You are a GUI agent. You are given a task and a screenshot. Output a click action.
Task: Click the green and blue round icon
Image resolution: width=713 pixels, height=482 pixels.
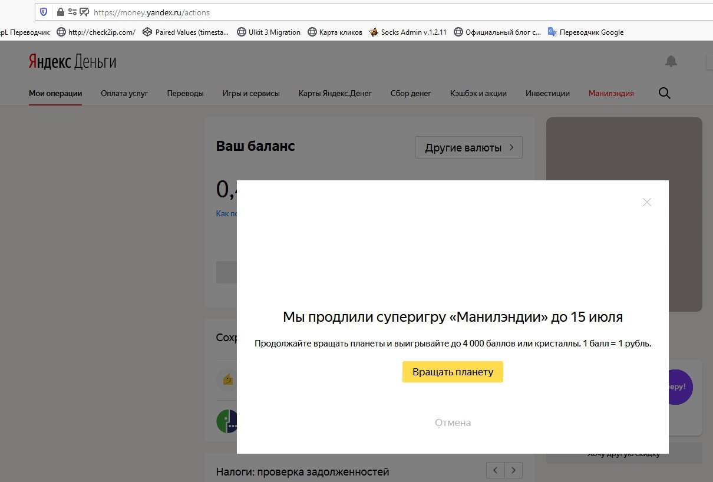click(227, 421)
